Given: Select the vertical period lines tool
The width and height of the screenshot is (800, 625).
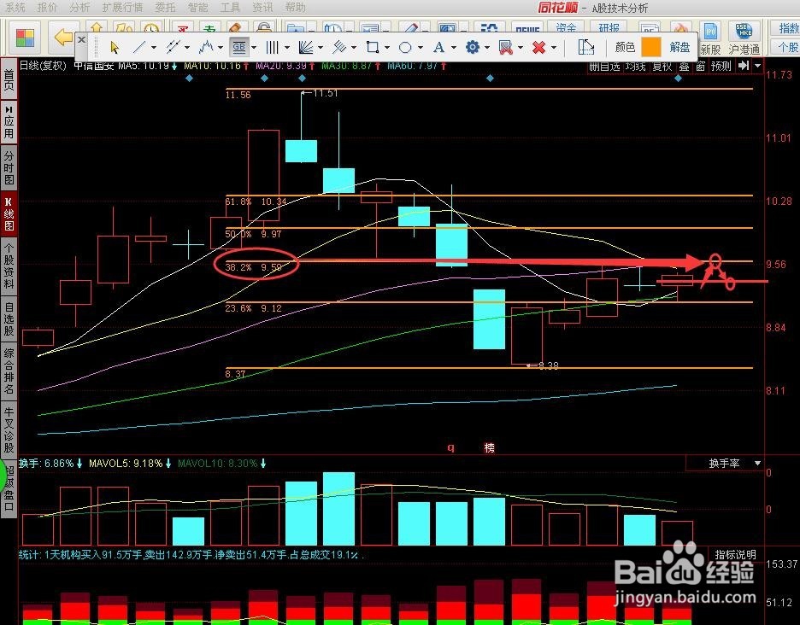Looking at the screenshot, I should [x=272, y=48].
